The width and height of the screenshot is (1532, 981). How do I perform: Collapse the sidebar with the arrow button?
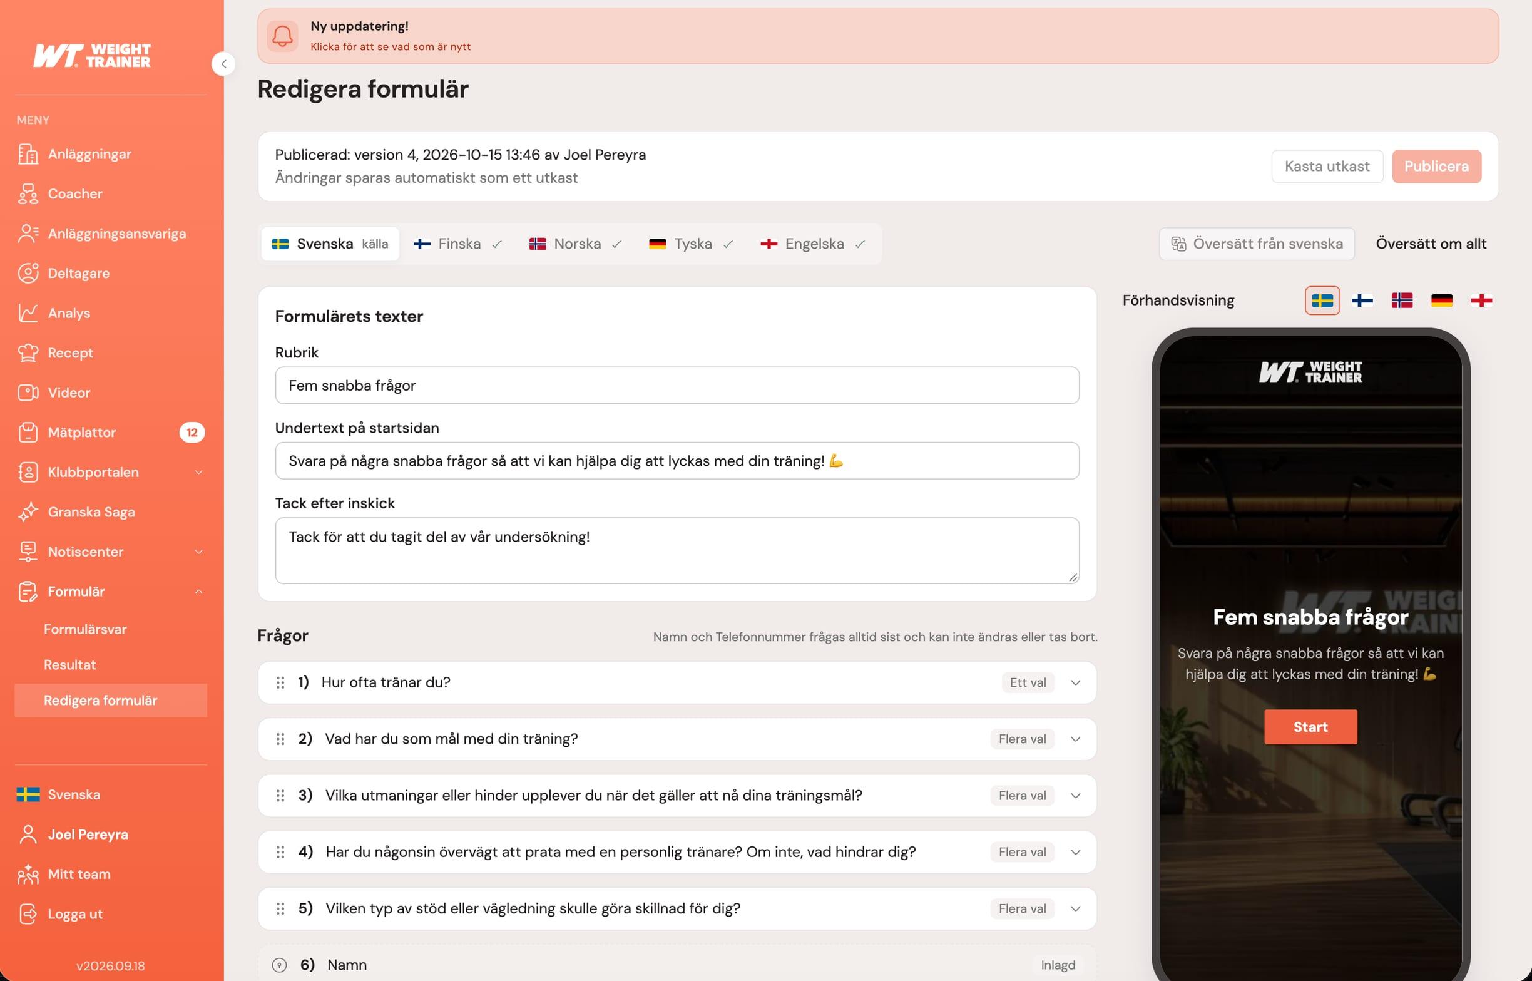click(x=223, y=64)
